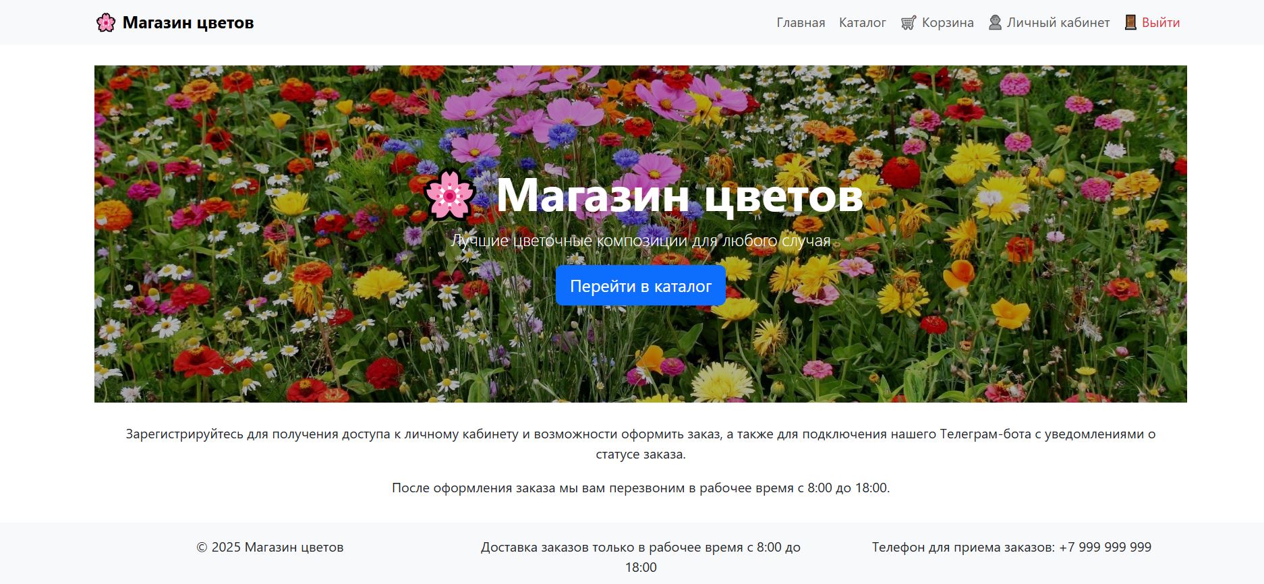Click the exit door icon

click(1130, 23)
